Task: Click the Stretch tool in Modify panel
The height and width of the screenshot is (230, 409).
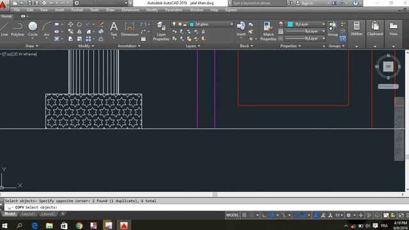Action: tap(71, 39)
